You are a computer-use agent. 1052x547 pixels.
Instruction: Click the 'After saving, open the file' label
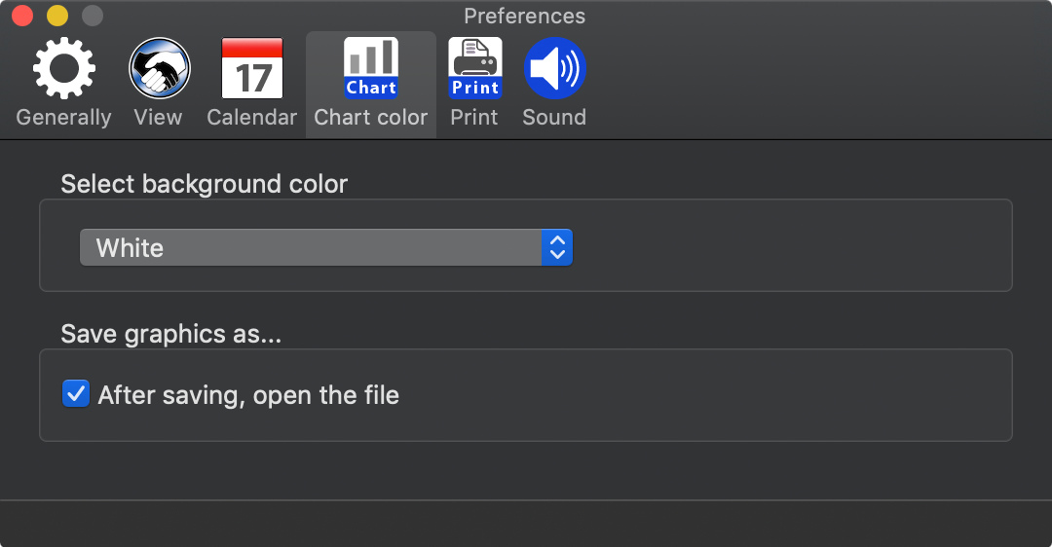click(x=248, y=395)
